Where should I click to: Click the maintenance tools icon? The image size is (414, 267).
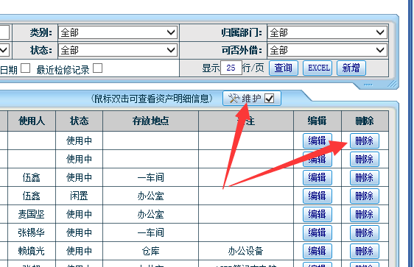tap(234, 99)
